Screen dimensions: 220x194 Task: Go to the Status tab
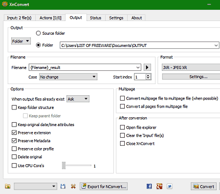[96, 18]
